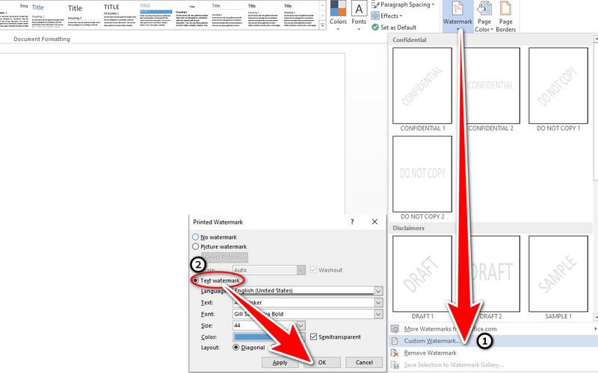The image size is (598, 373).
Task: Choose the SAMPLE 1 watermark thumbnail
Action: [x=558, y=274]
